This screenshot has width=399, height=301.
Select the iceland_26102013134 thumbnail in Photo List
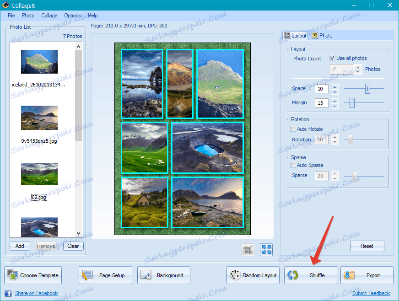tap(39, 62)
